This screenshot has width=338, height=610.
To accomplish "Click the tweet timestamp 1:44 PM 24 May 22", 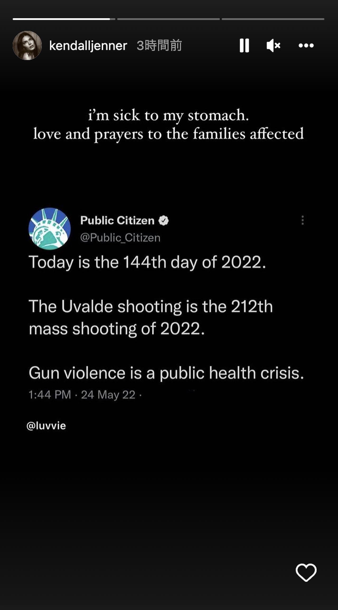I will (82, 395).
